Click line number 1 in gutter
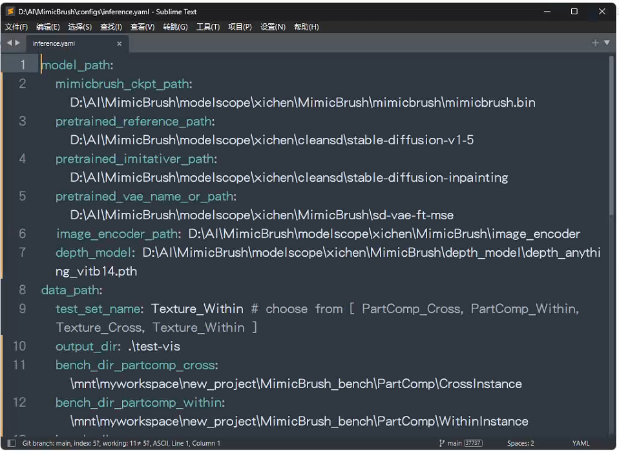619x454 pixels. click(x=23, y=65)
